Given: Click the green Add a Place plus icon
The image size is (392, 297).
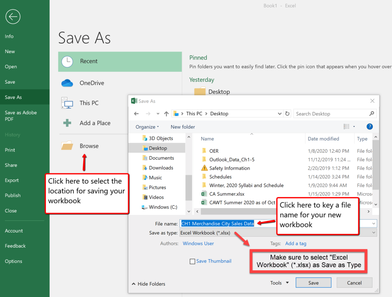Looking at the screenshot, I should tap(67, 123).
